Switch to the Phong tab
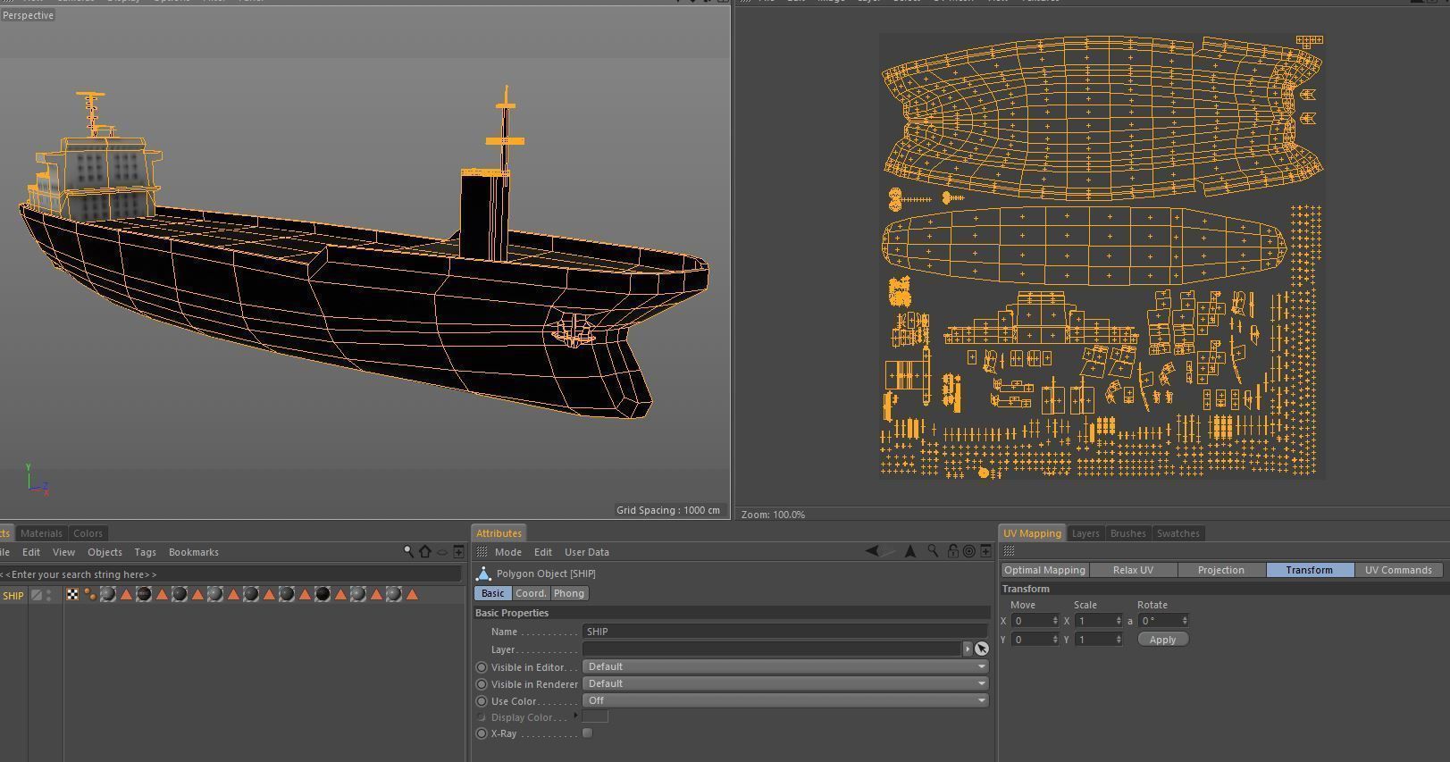The image size is (1450, 762). (x=568, y=593)
